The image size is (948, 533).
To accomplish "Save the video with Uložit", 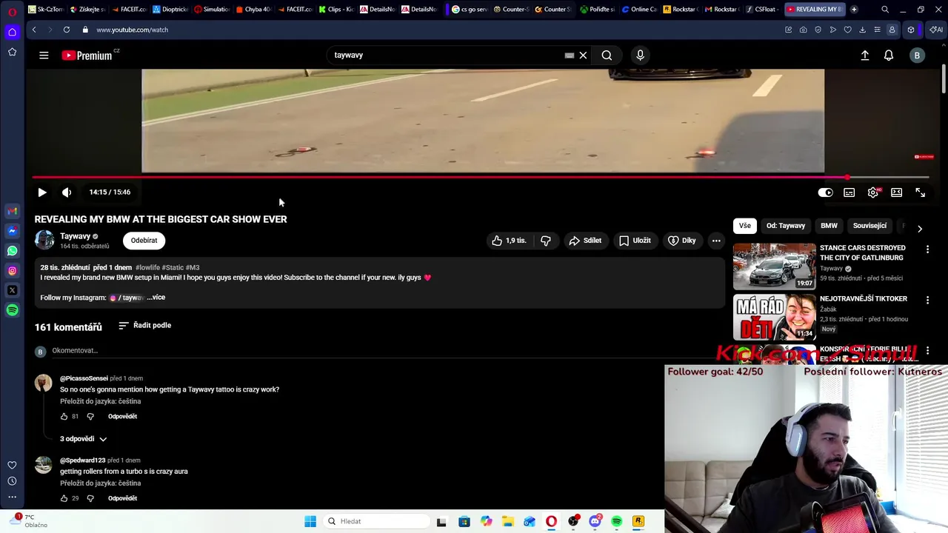I will tap(635, 241).
